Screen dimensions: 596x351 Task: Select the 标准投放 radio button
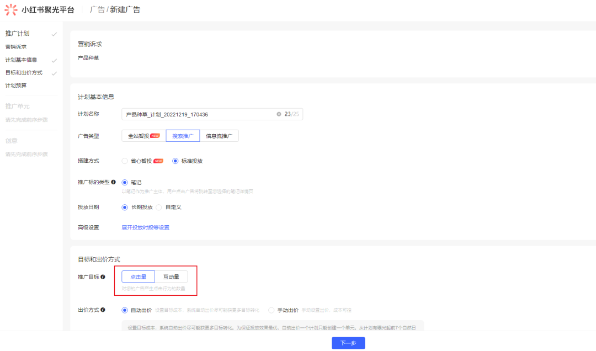175,161
